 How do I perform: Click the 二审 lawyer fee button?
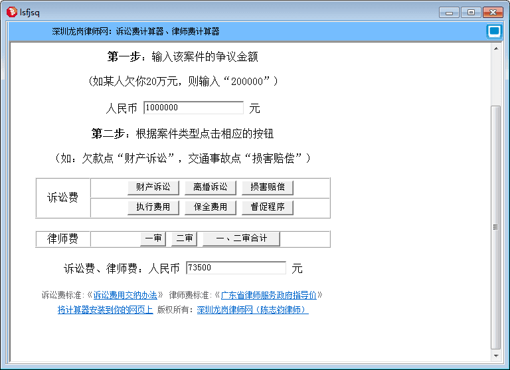click(185, 238)
